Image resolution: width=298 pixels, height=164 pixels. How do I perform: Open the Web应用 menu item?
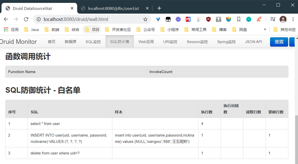(x=146, y=42)
